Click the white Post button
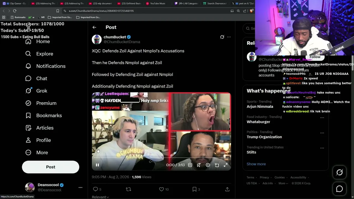 51,167
